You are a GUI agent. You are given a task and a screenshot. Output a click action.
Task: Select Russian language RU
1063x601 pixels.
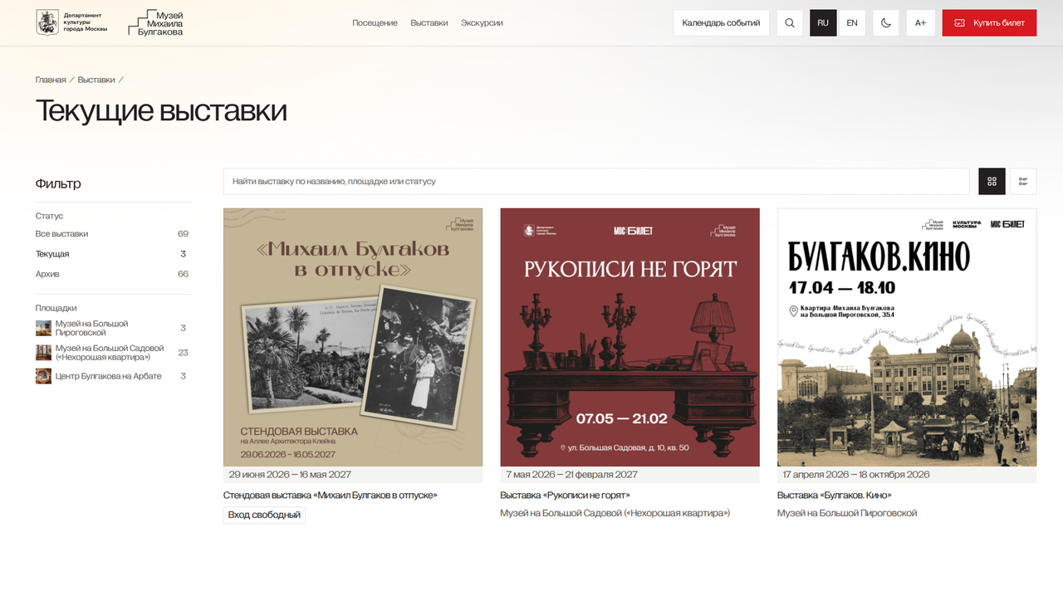[x=823, y=22]
